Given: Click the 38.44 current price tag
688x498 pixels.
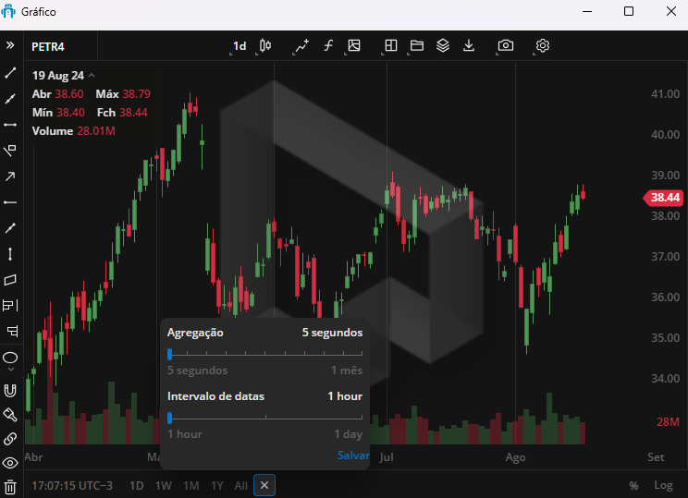Looking at the screenshot, I should click(664, 198).
